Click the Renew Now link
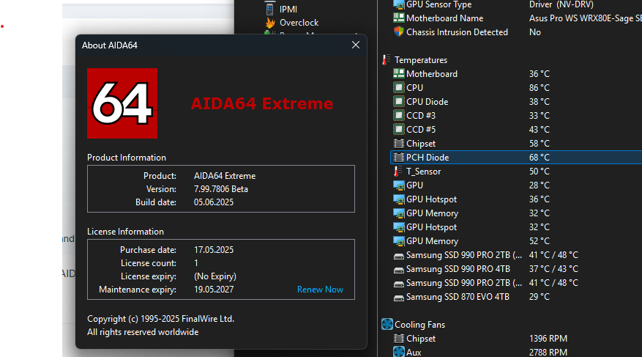 point(320,290)
